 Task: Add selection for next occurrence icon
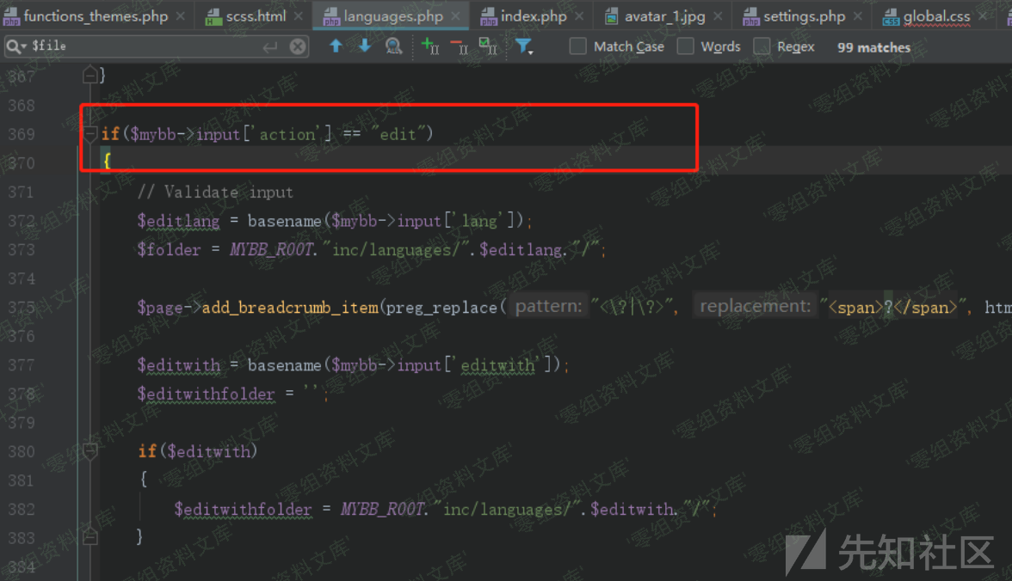tap(429, 46)
